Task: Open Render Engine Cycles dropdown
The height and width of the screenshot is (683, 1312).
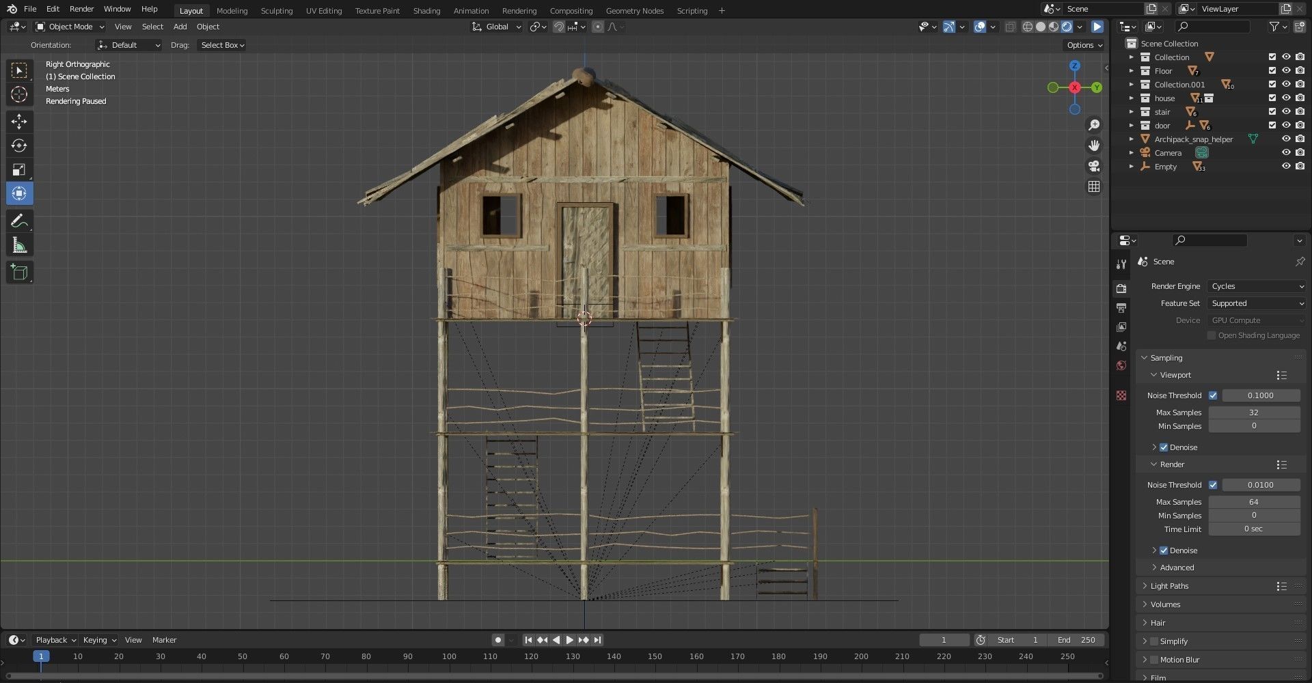Action: click(x=1257, y=286)
